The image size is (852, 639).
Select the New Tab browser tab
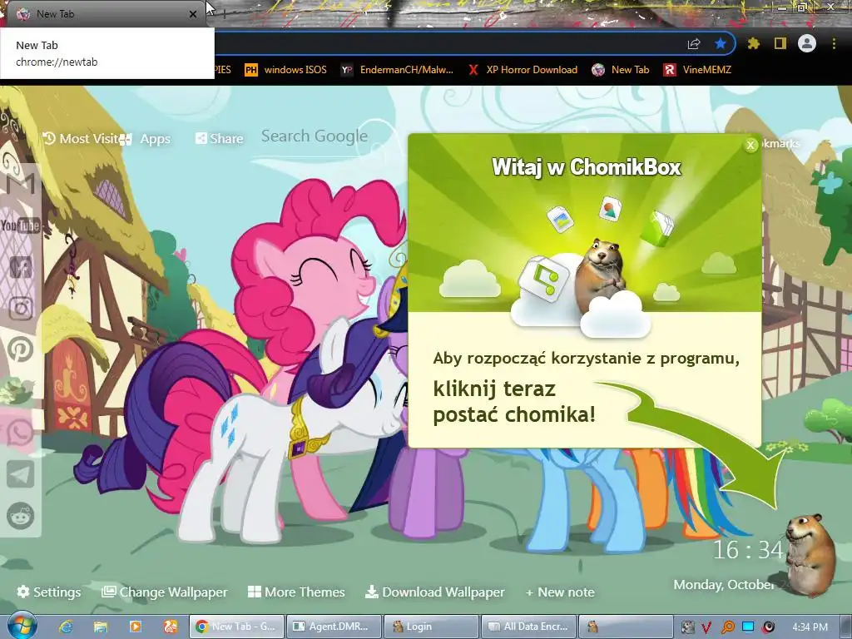coord(103,14)
